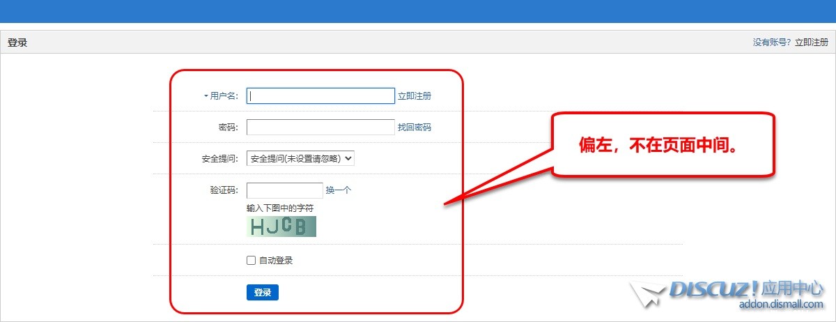Expand the 用户名 login type arrow
The image size is (836, 322).
206,96
